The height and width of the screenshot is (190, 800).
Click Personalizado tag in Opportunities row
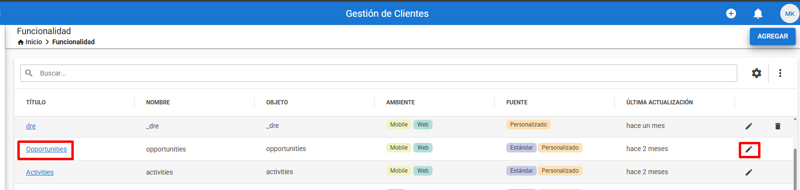[x=560, y=148]
